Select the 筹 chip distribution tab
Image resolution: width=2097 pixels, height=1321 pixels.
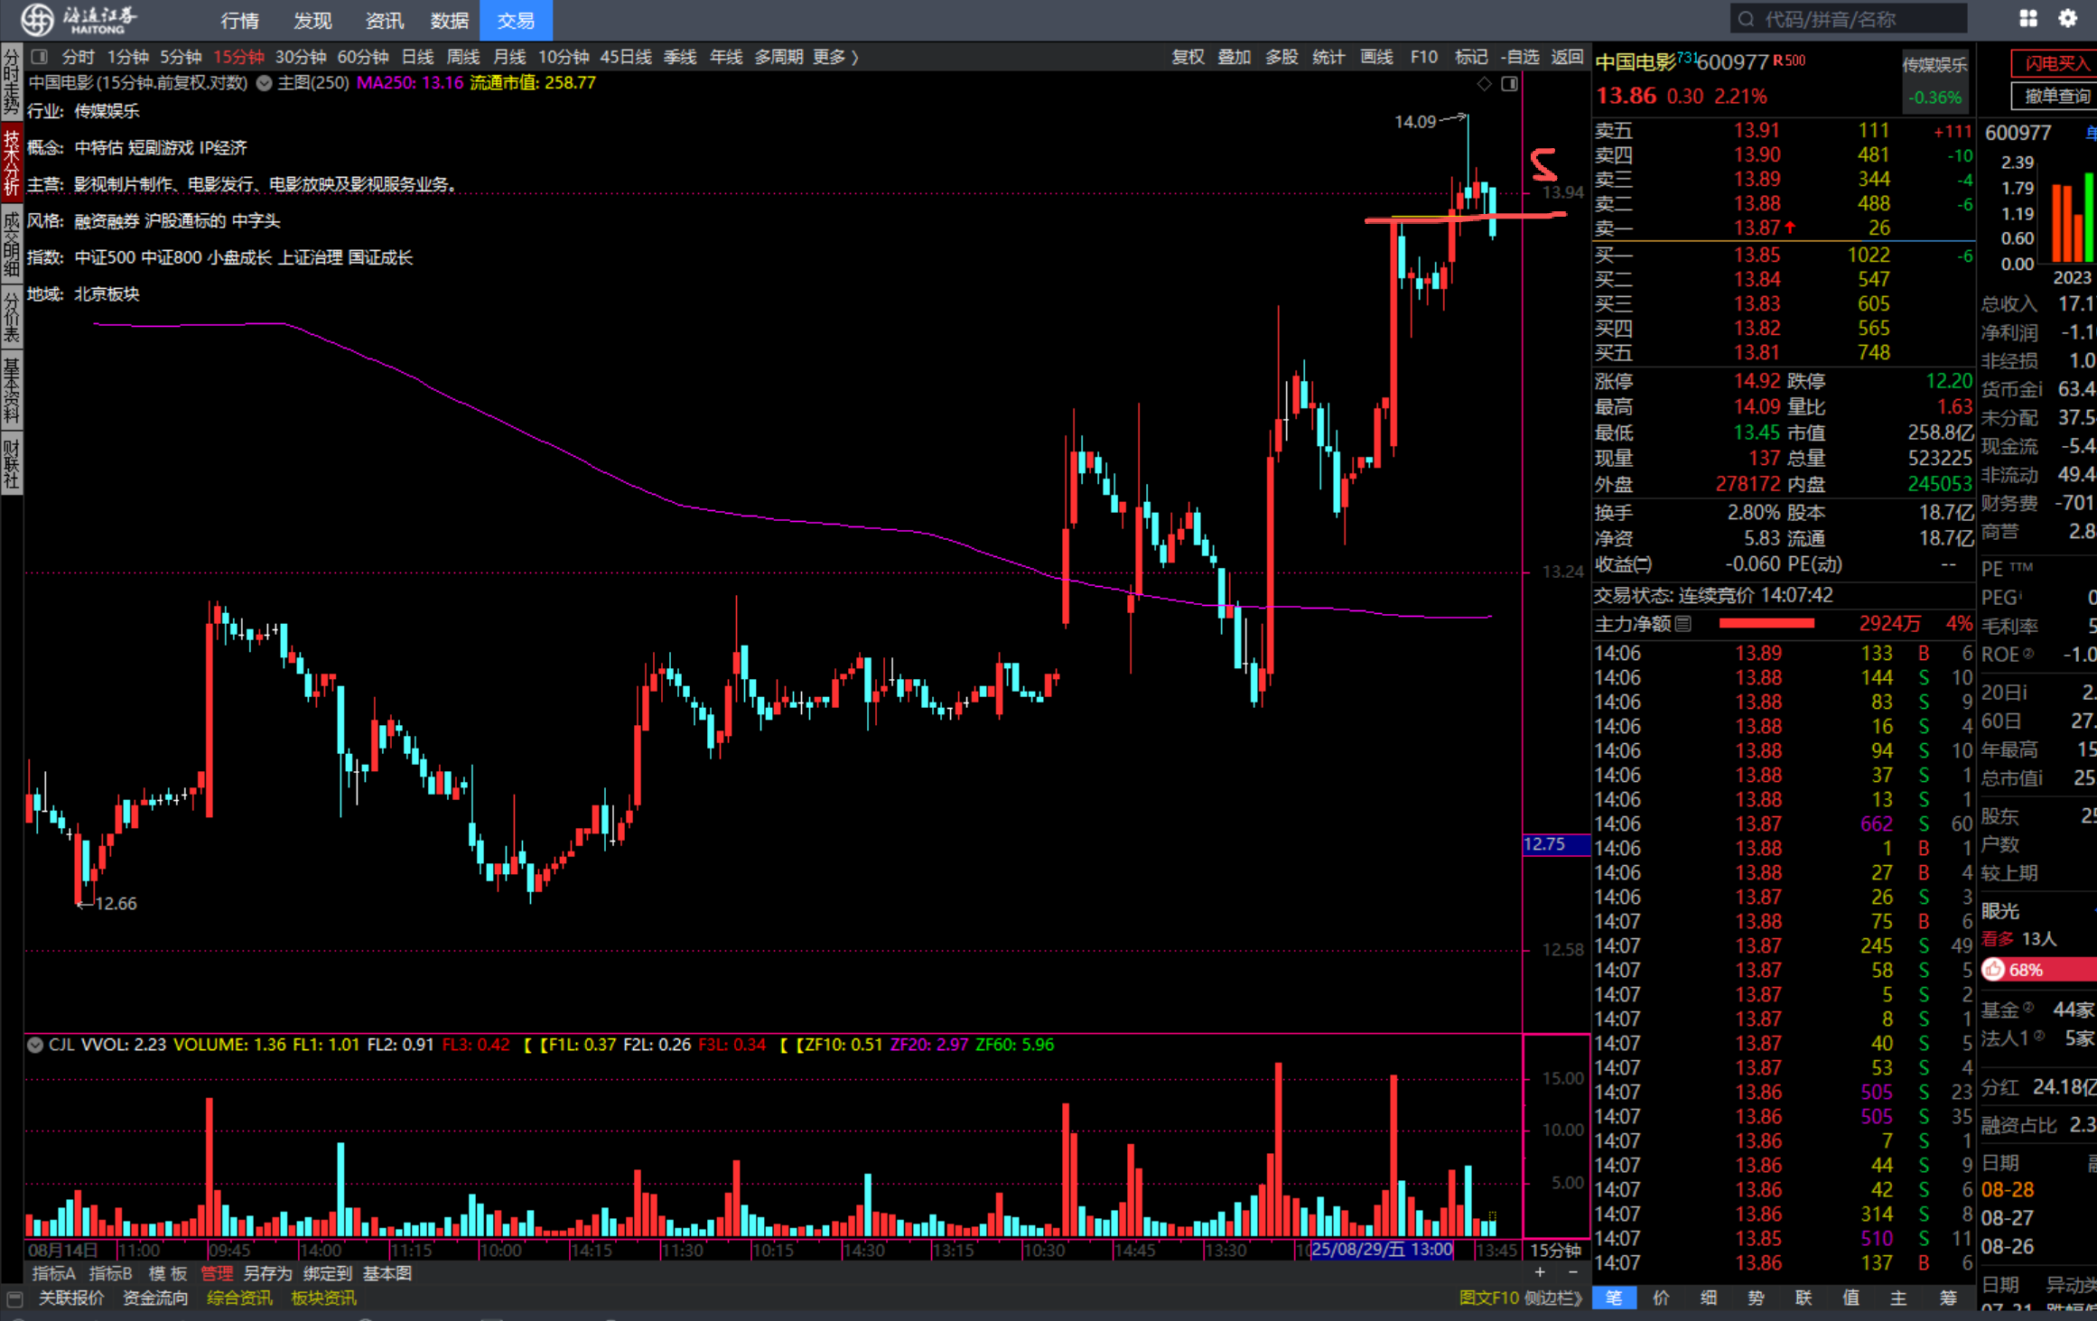[1948, 1298]
